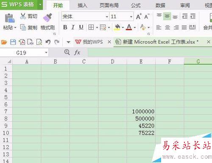Open a file with the folder icon

4,42
